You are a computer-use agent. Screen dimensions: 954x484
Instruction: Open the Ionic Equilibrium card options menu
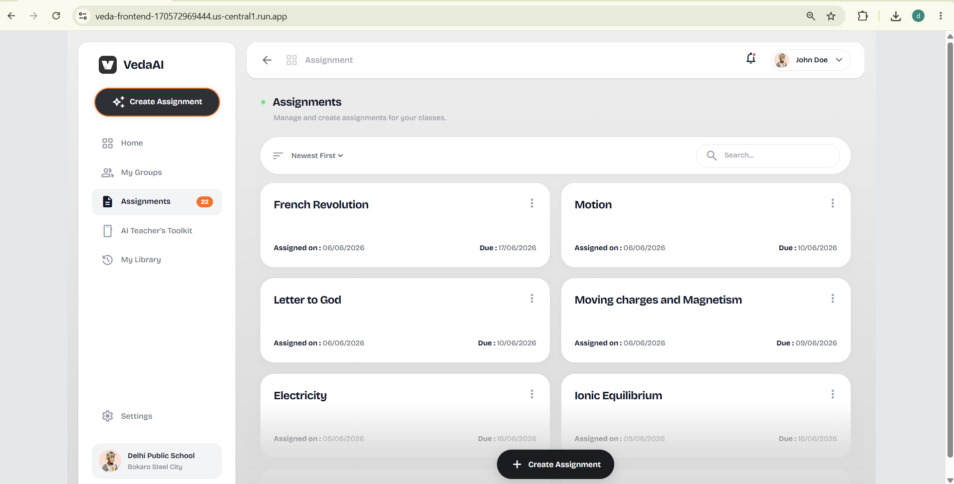[833, 394]
